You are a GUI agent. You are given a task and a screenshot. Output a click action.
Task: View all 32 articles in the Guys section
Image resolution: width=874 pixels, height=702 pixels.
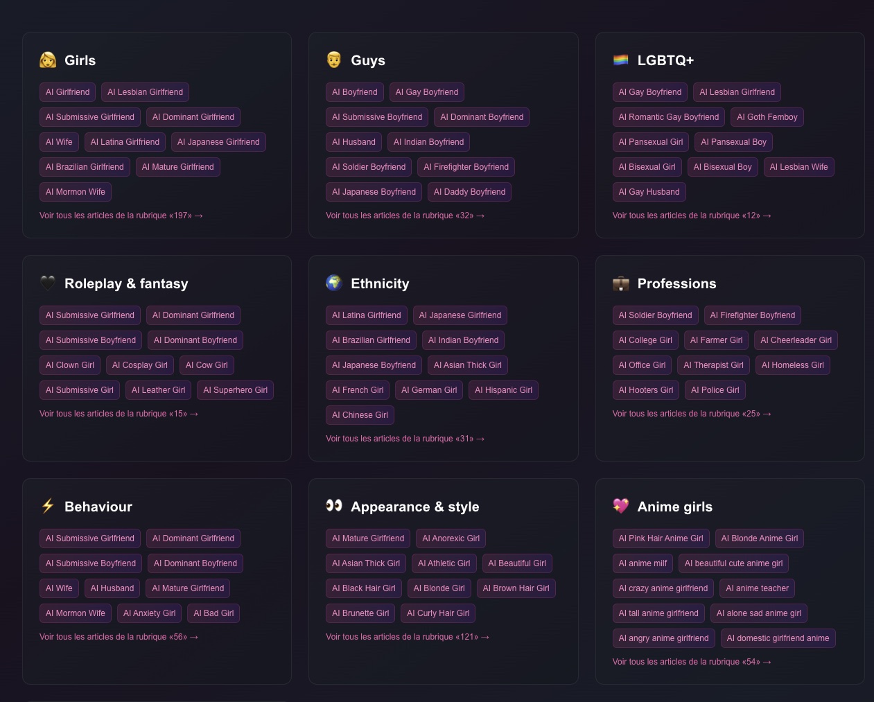(x=405, y=216)
